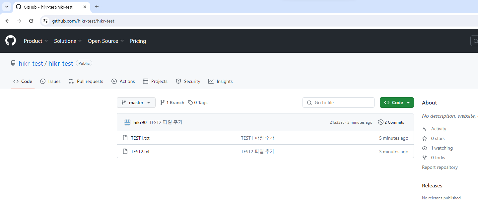Click the file icon beside TEST1.txt
The width and height of the screenshot is (478, 202).
pyautogui.click(x=125, y=138)
